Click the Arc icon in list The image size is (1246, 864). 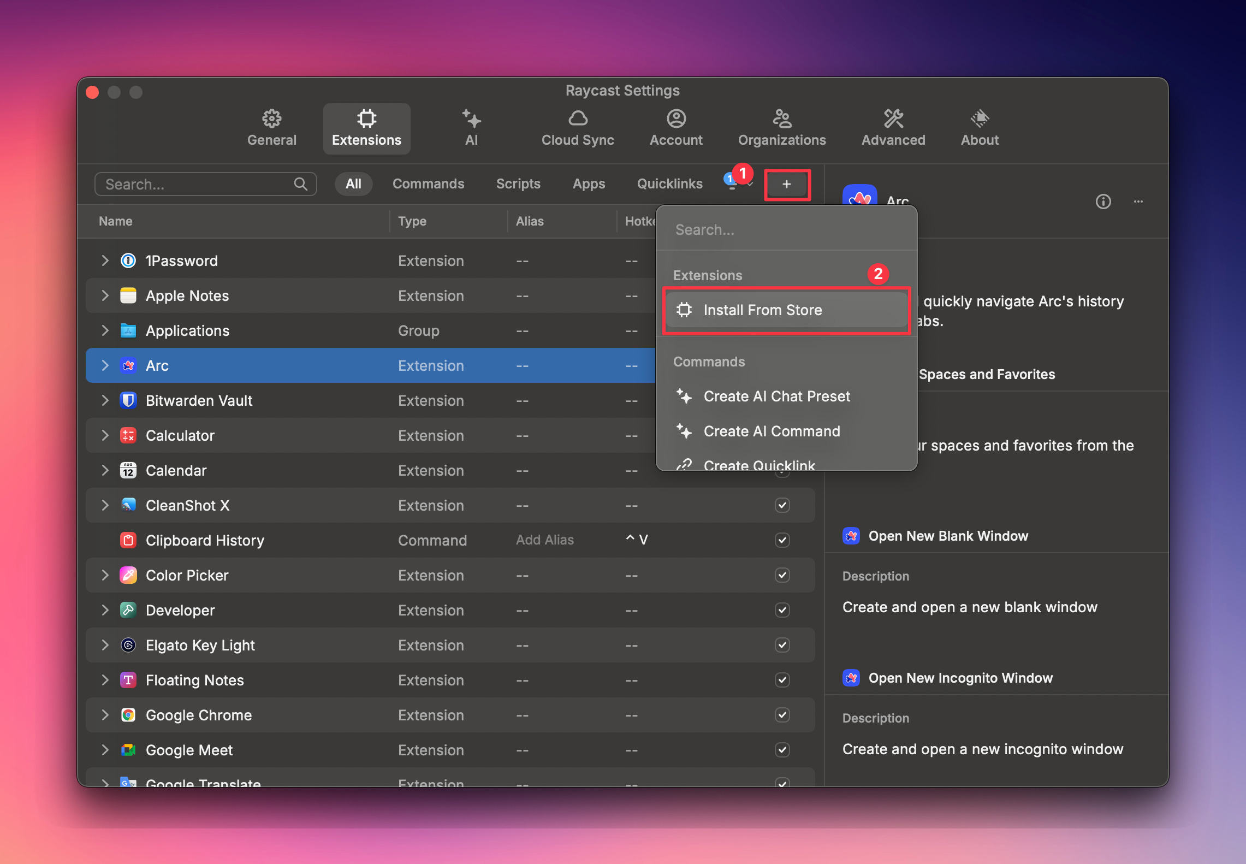click(x=128, y=365)
